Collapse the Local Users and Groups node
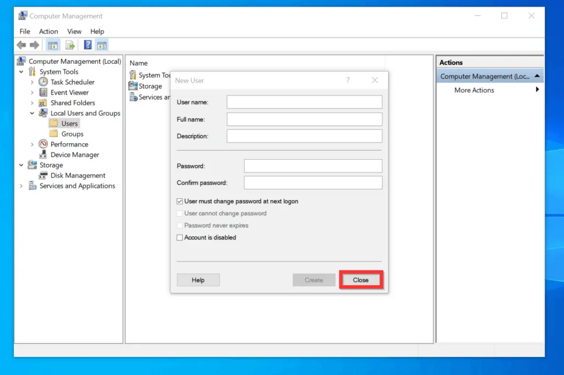The image size is (564, 375). (32, 113)
